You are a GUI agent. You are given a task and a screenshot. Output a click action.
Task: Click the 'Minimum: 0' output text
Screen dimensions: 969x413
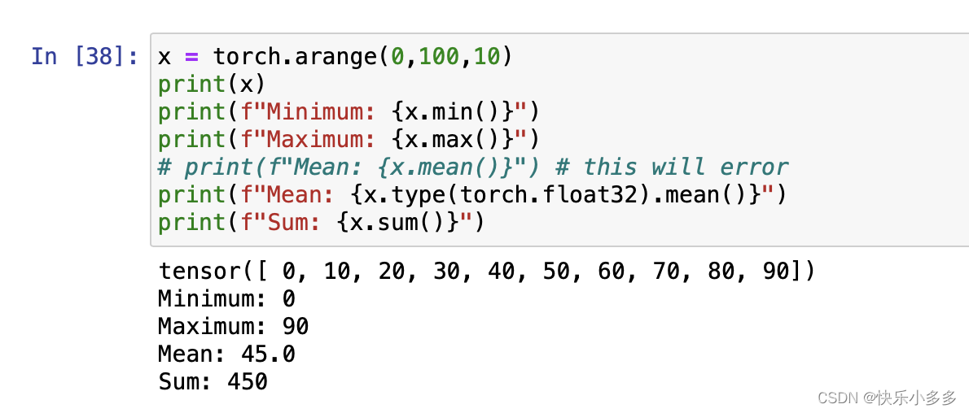(x=226, y=299)
